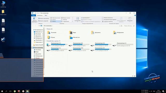Open the Видео folder tile in main pane

73,33
